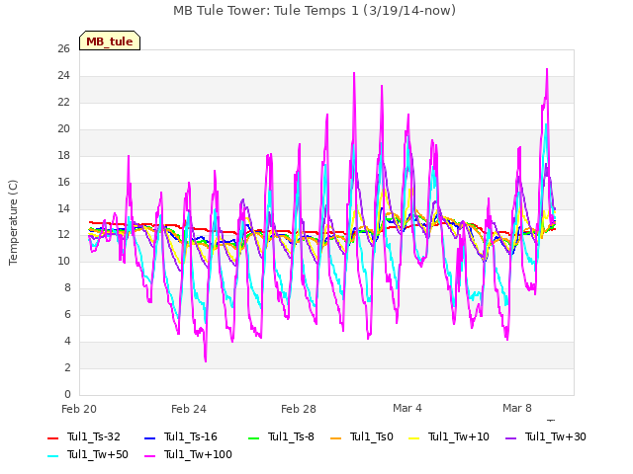Click the green Tul1_Ts-8 color swatch

click(x=253, y=437)
